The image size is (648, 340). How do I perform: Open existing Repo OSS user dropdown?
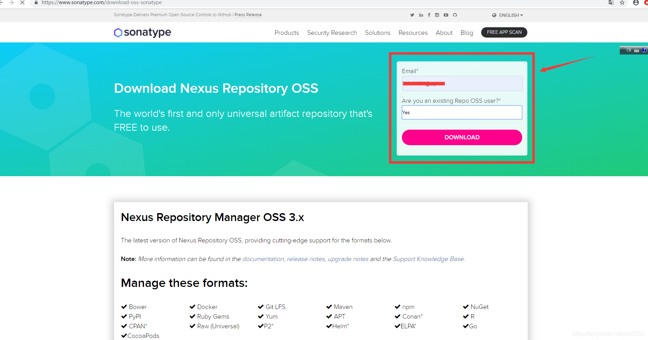(462, 112)
